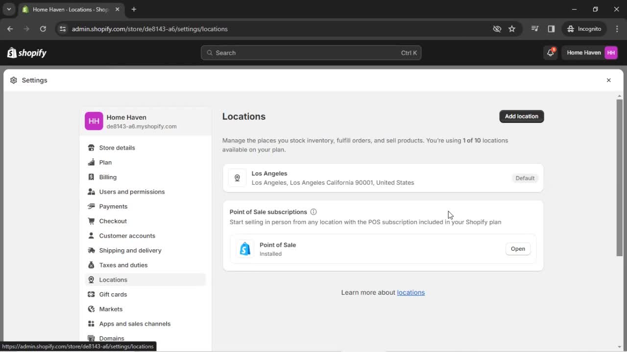
Task: Open the tab search dropdown arrow
Action: (9, 9)
